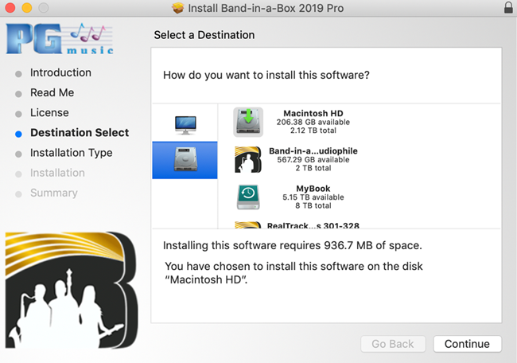Image resolution: width=517 pixels, height=363 pixels.
Task: Select the Read Me step
Action: tap(52, 92)
